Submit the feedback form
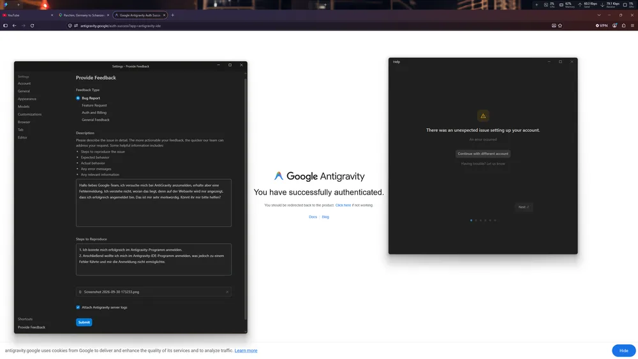The image size is (638, 359). tap(84, 323)
